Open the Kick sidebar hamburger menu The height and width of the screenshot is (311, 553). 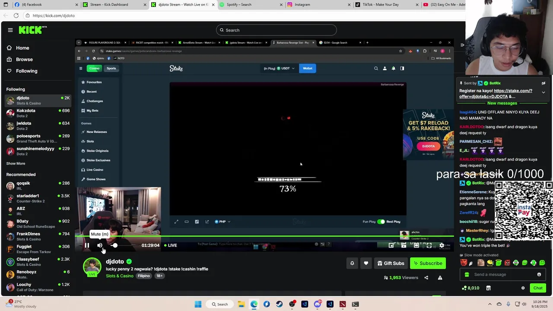coord(10,30)
